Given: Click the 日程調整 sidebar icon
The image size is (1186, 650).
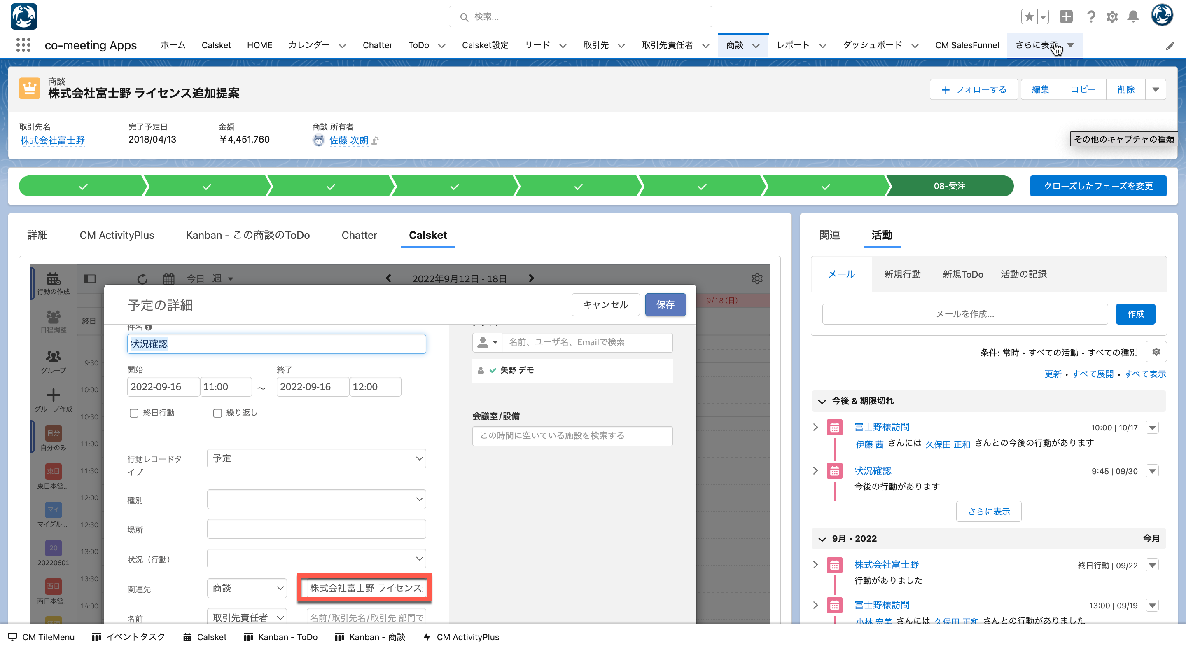Looking at the screenshot, I should coord(54,321).
